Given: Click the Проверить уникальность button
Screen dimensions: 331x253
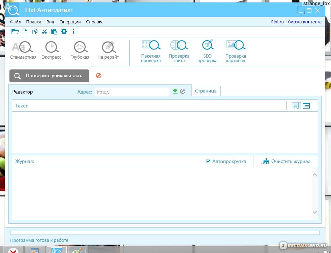Looking at the screenshot, I should pyautogui.click(x=49, y=76).
